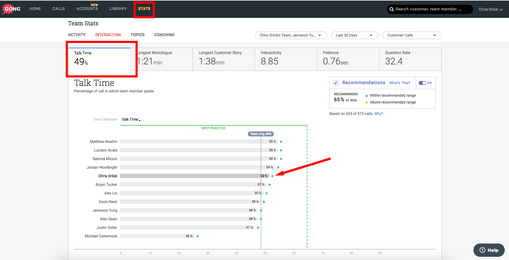Sort by the Talk Time column arrow
Image resolution: width=509 pixels, height=260 pixels.
139,120
